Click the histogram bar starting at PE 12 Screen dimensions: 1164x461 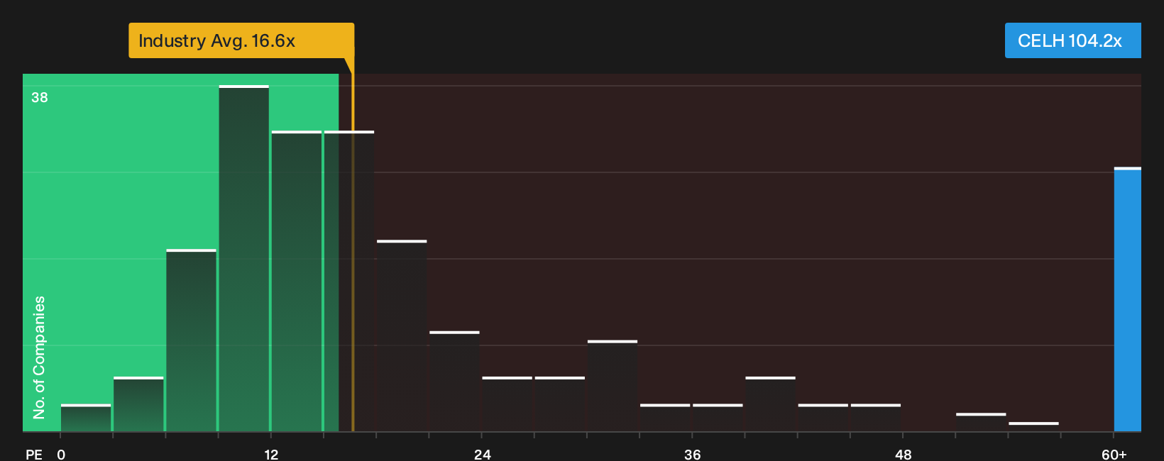(x=297, y=281)
